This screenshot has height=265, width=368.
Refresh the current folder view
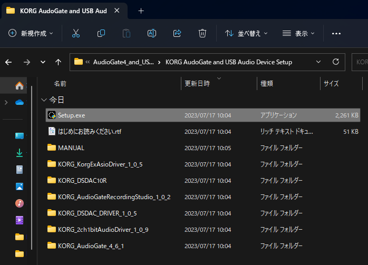tap(336, 62)
